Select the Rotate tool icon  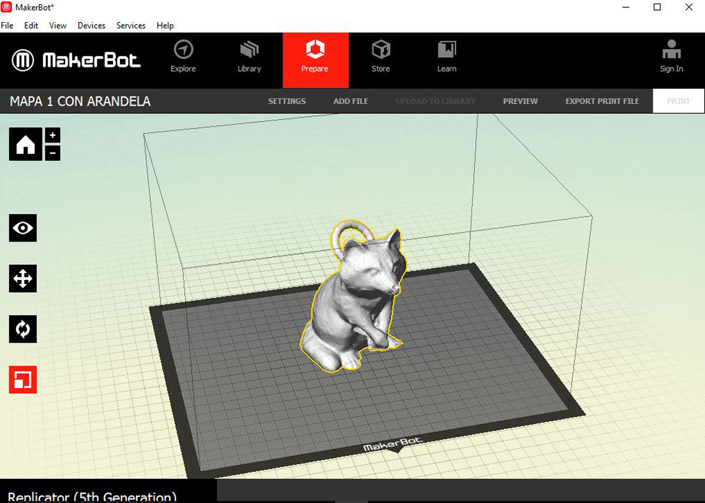[23, 329]
